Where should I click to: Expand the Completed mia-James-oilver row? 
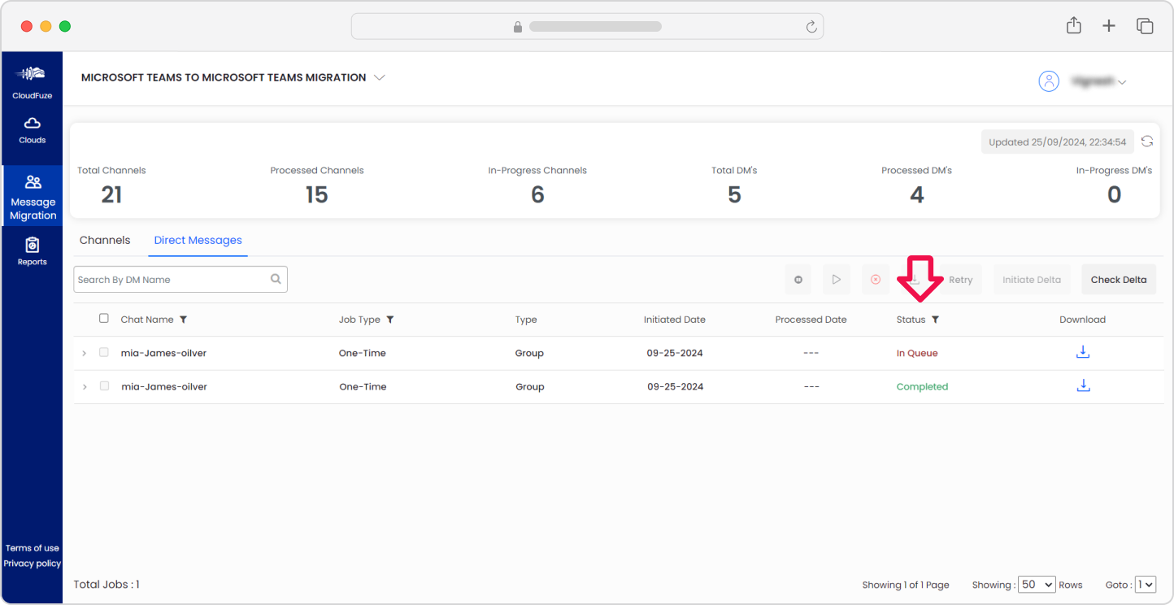point(84,386)
